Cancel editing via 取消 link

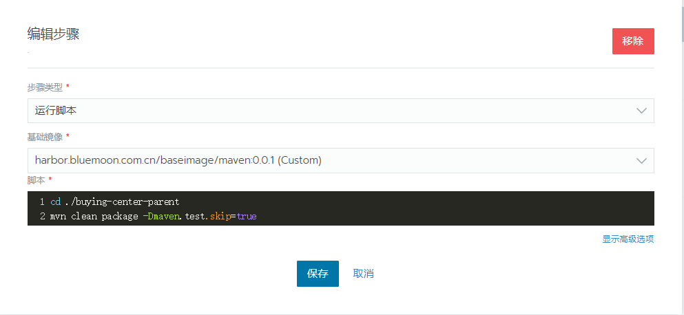click(x=363, y=273)
